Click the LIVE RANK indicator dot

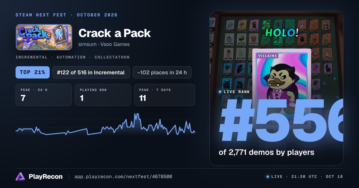pyautogui.click(x=220, y=92)
